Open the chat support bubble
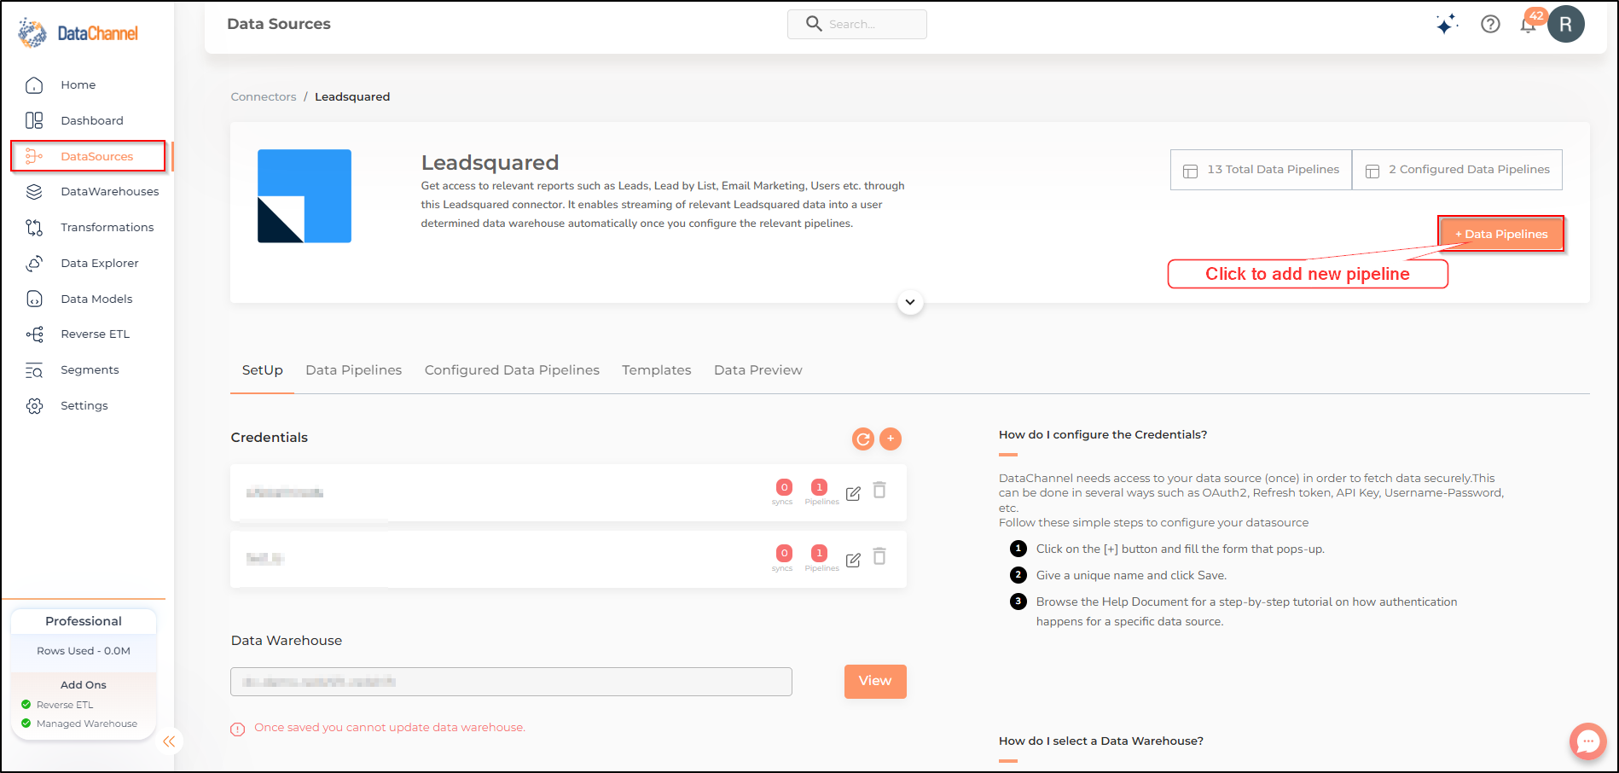1619x773 pixels. (1588, 741)
